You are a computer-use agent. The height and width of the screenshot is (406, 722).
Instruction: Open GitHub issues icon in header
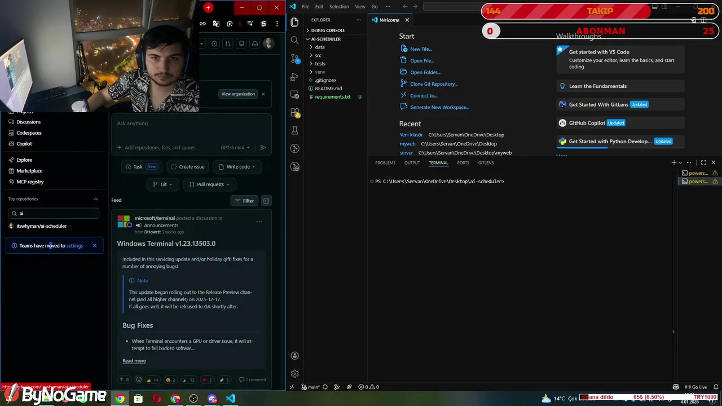pyautogui.click(x=215, y=43)
